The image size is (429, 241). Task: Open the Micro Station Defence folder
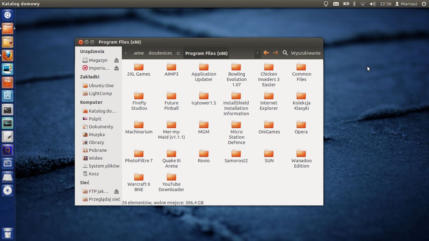(236, 132)
